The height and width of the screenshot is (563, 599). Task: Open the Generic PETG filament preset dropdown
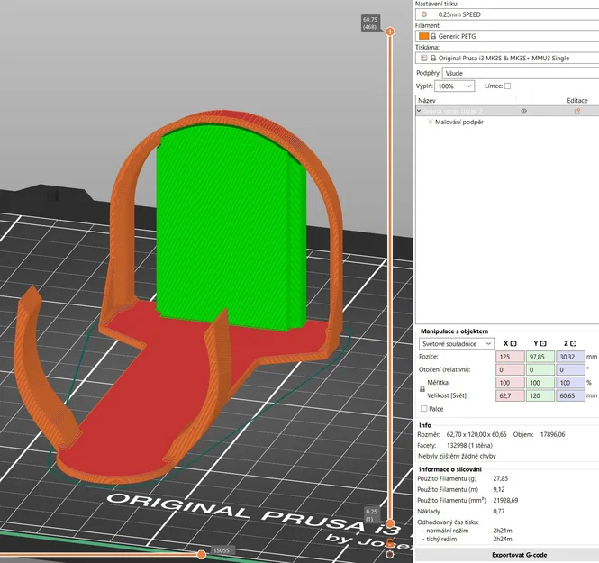(507, 36)
